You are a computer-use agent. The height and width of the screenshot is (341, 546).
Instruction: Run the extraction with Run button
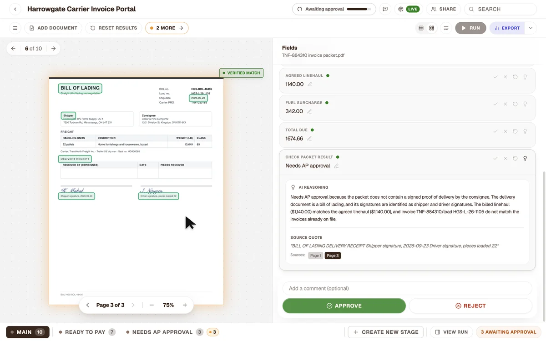point(470,28)
